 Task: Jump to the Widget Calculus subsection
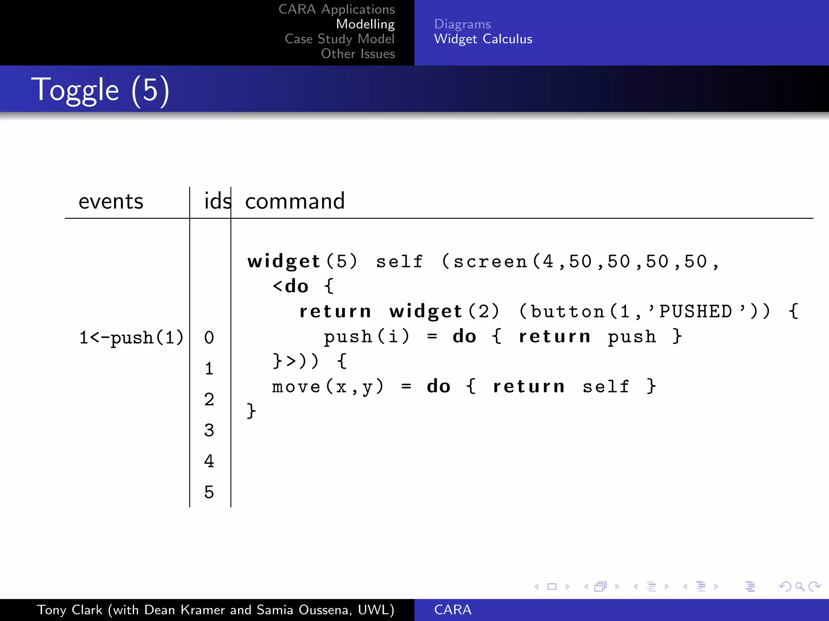[483, 39]
